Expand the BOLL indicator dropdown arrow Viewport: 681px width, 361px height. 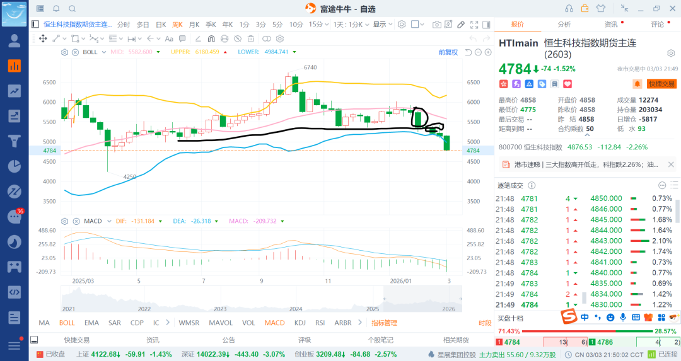(104, 52)
